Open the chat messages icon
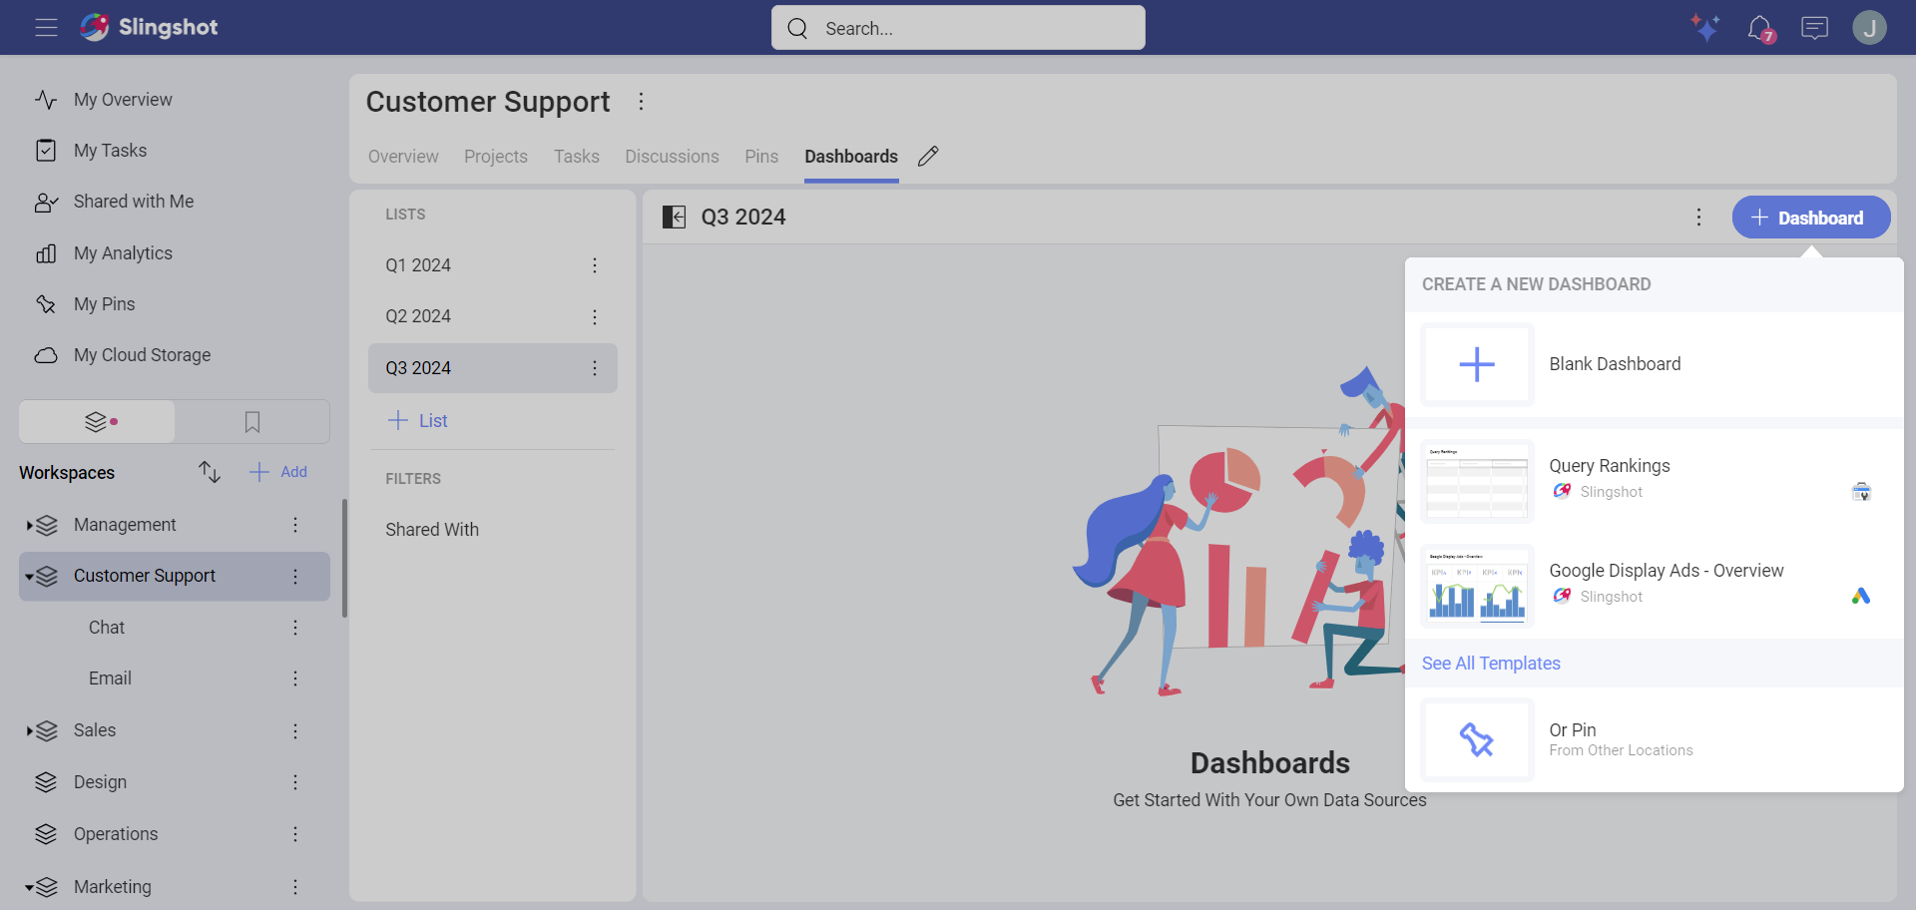The image size is (1916, 910). [1814, 27]
